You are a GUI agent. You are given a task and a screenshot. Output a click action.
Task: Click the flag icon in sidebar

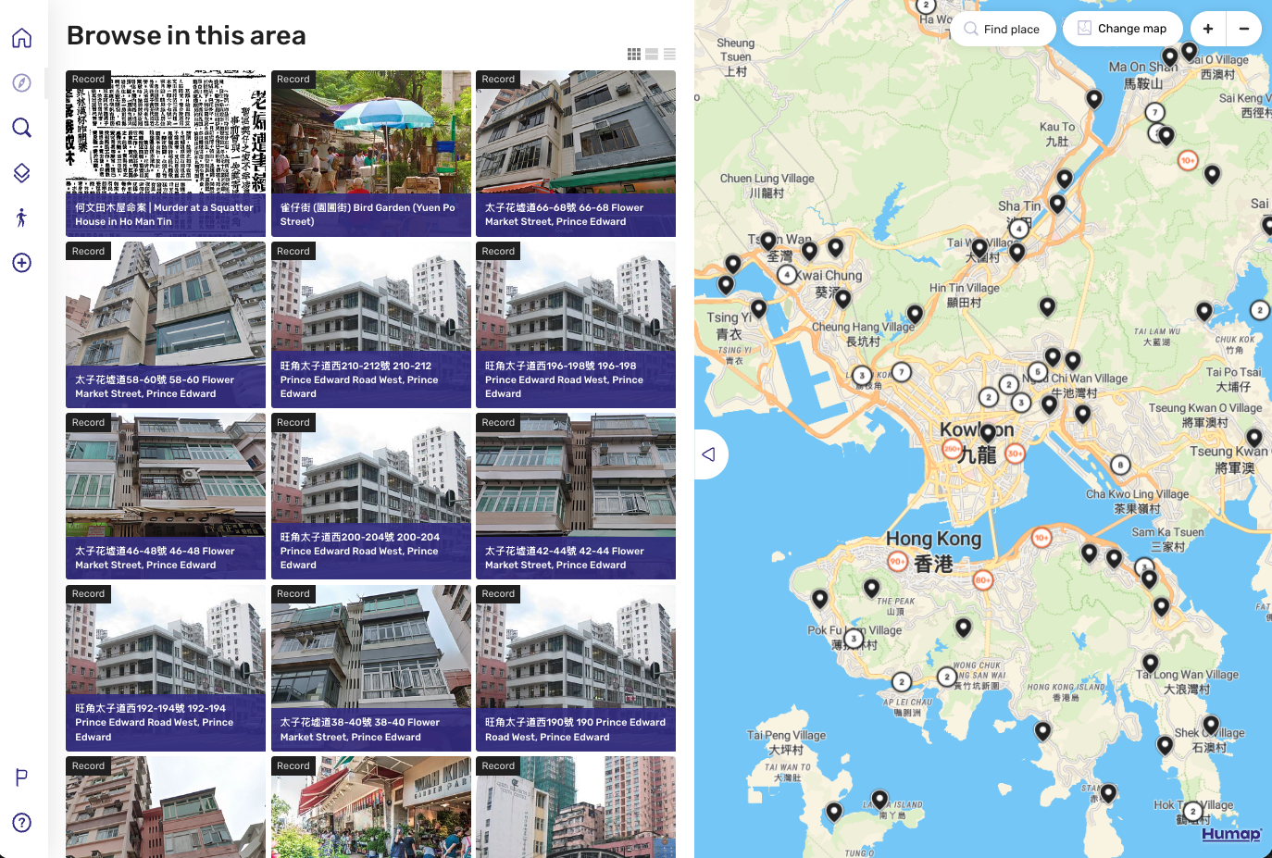pos(22,777)
